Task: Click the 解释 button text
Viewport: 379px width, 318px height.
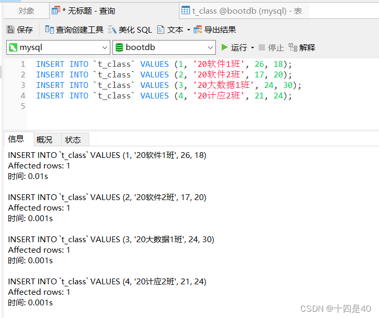Action: coord(307,47)
